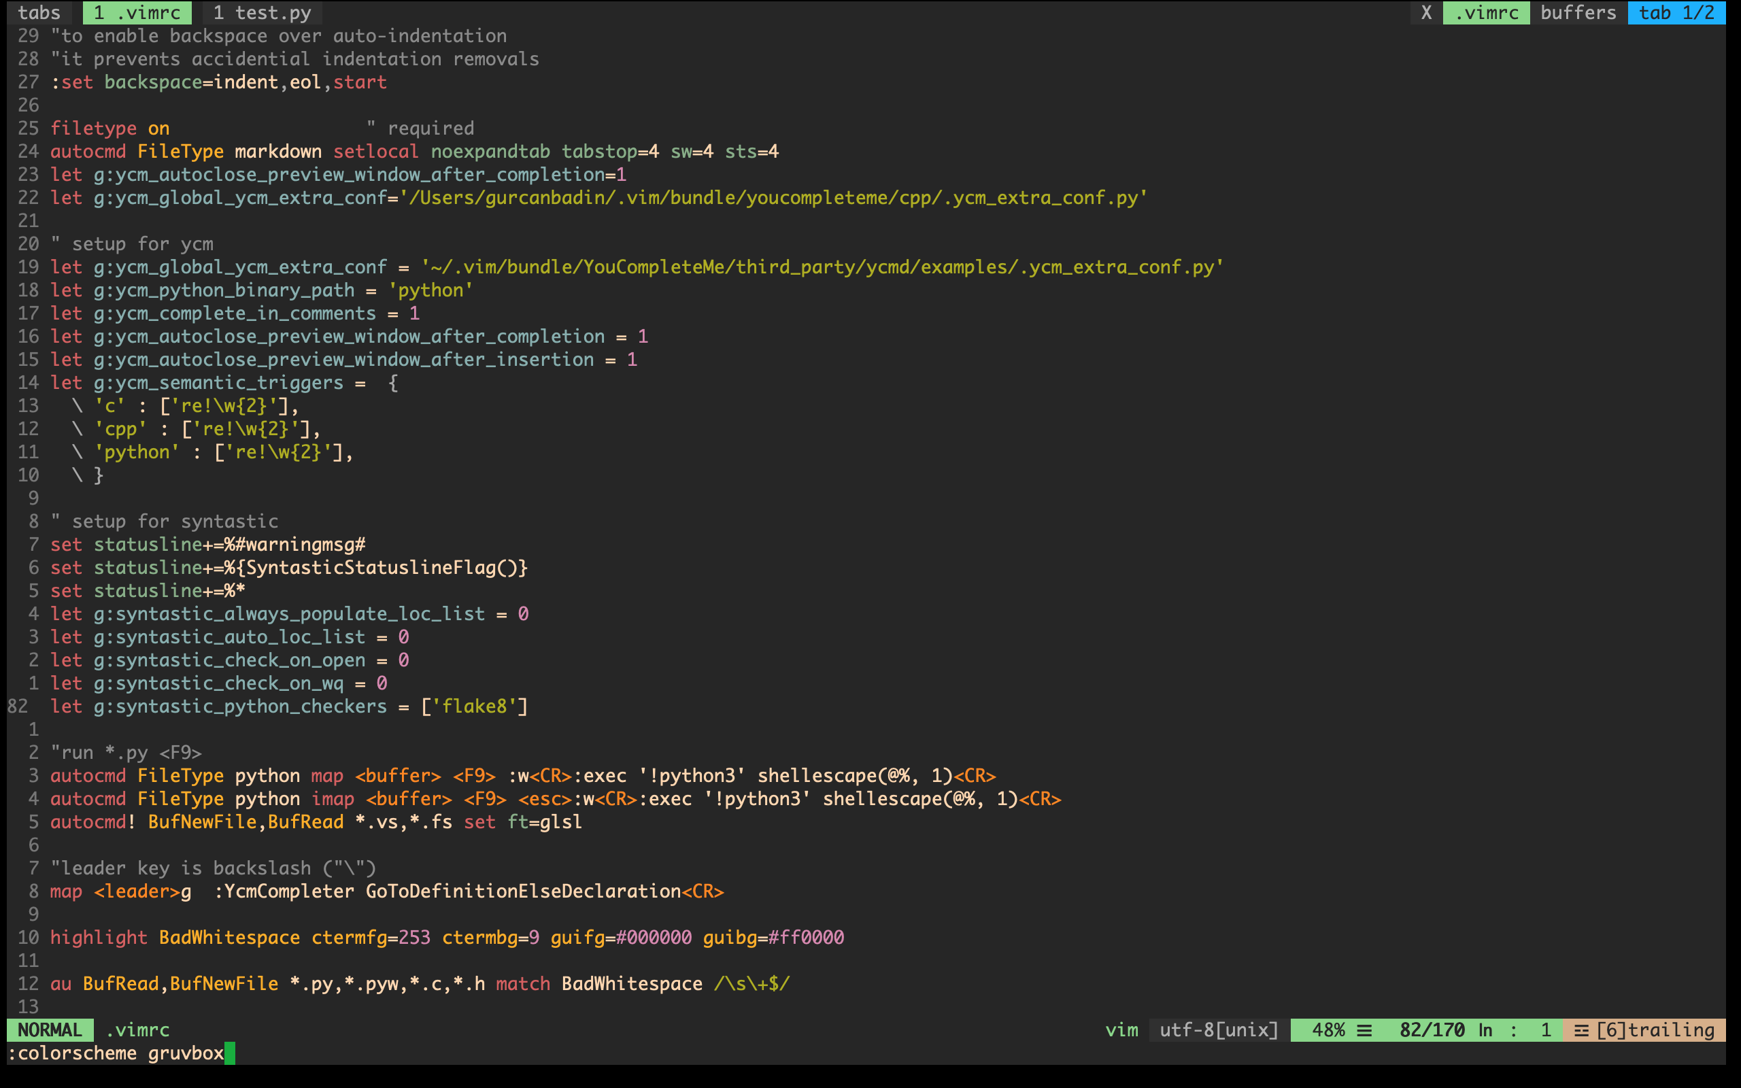Click the au BufRead match BadWhitespace line
Viewport: 1741px width, 1088px height.
click(x=420, y=984)
